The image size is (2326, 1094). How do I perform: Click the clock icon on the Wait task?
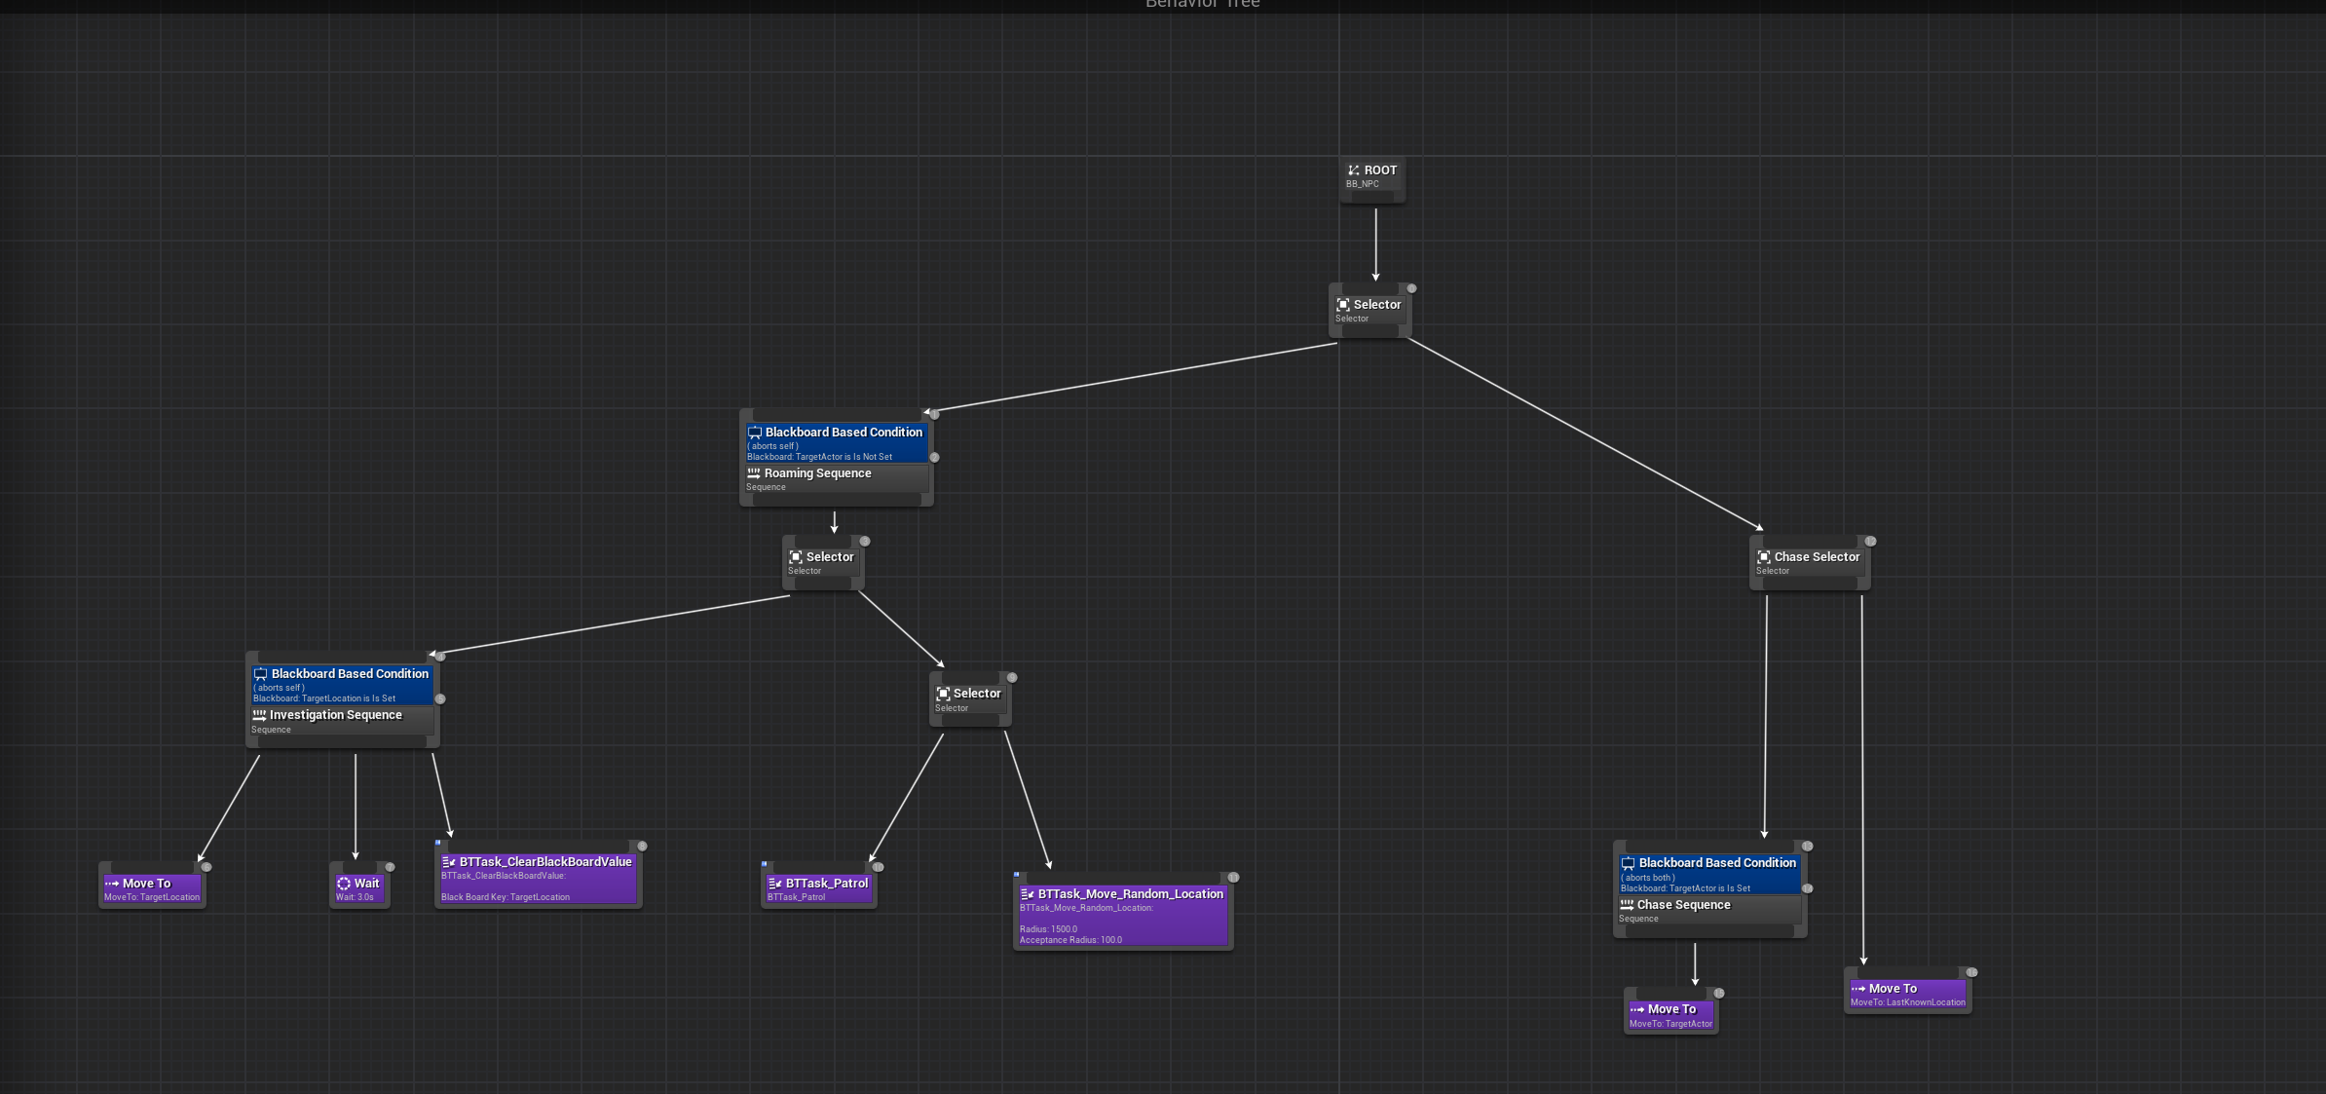click(344, 883)
